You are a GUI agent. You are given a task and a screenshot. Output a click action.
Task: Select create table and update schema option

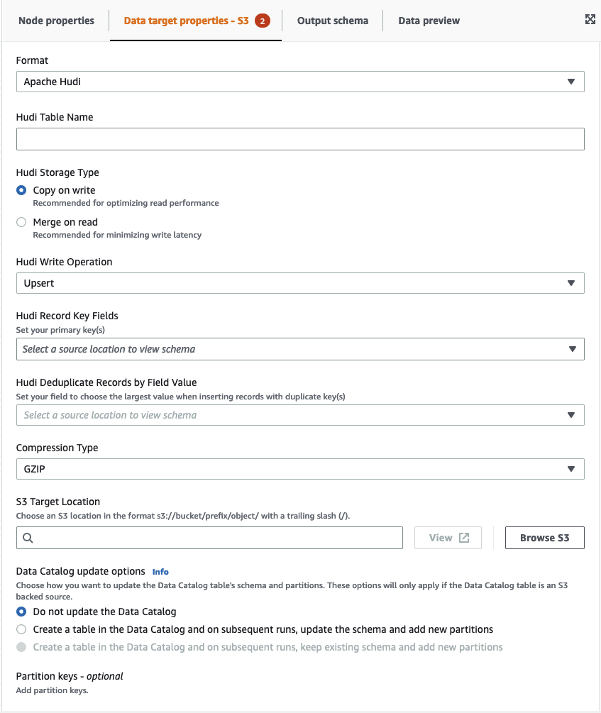point(21,629)
